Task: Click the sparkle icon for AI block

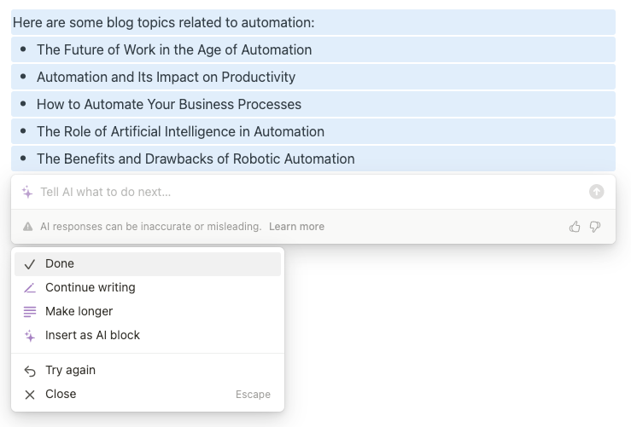Action: pyautogui.click(x=30, y=336)
